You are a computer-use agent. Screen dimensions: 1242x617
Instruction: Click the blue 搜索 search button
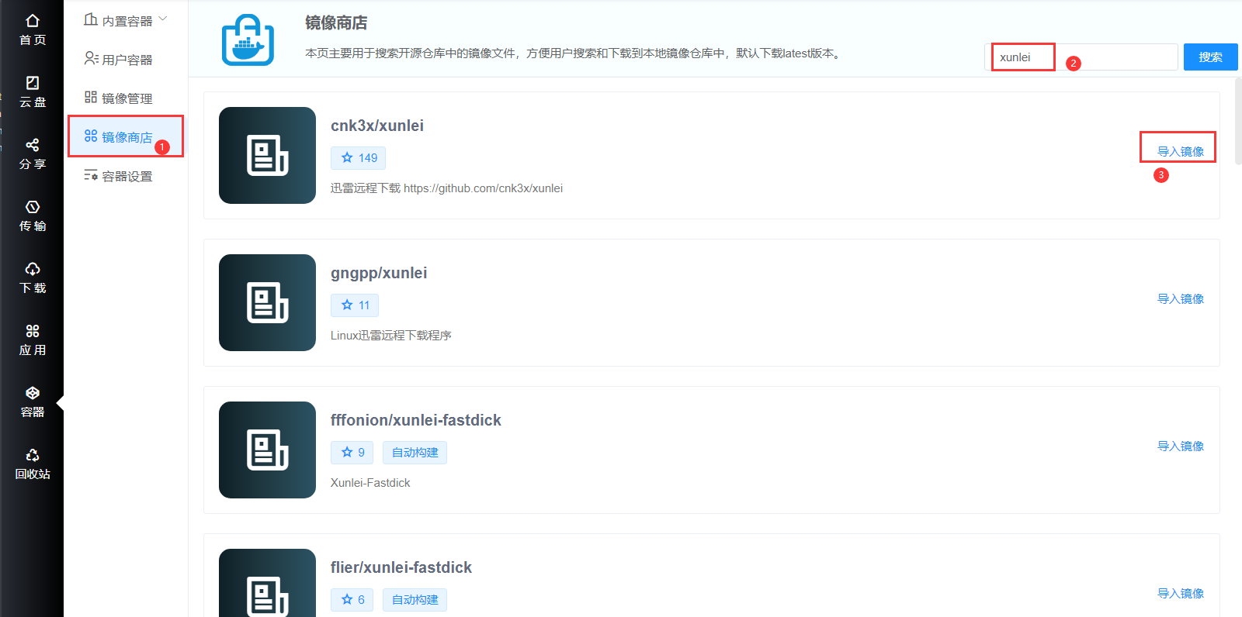pos(1210,57)
